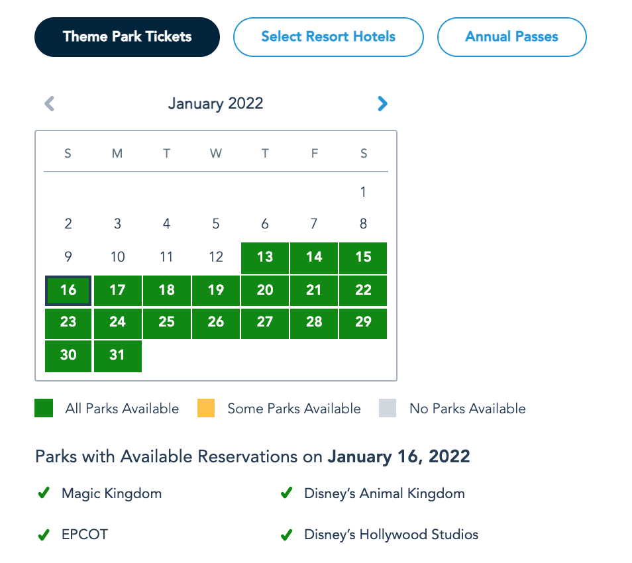
Task: Select January 13 on the calendar
Action: tap(265, 257)
